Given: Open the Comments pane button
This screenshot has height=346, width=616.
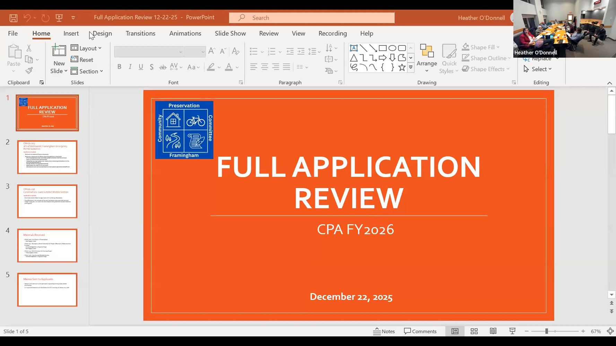Looking at the screenshot, I should (420, 331).
